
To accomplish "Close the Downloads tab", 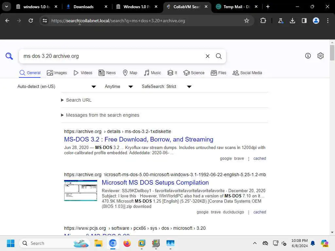I will click(106, 7).
